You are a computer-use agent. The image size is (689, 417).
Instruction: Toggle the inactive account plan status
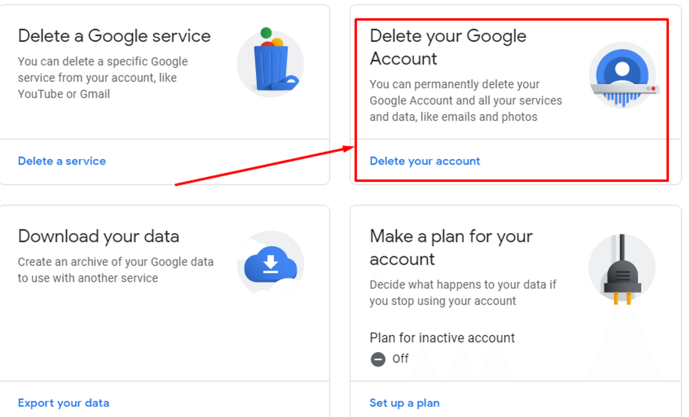pos(379,360)
